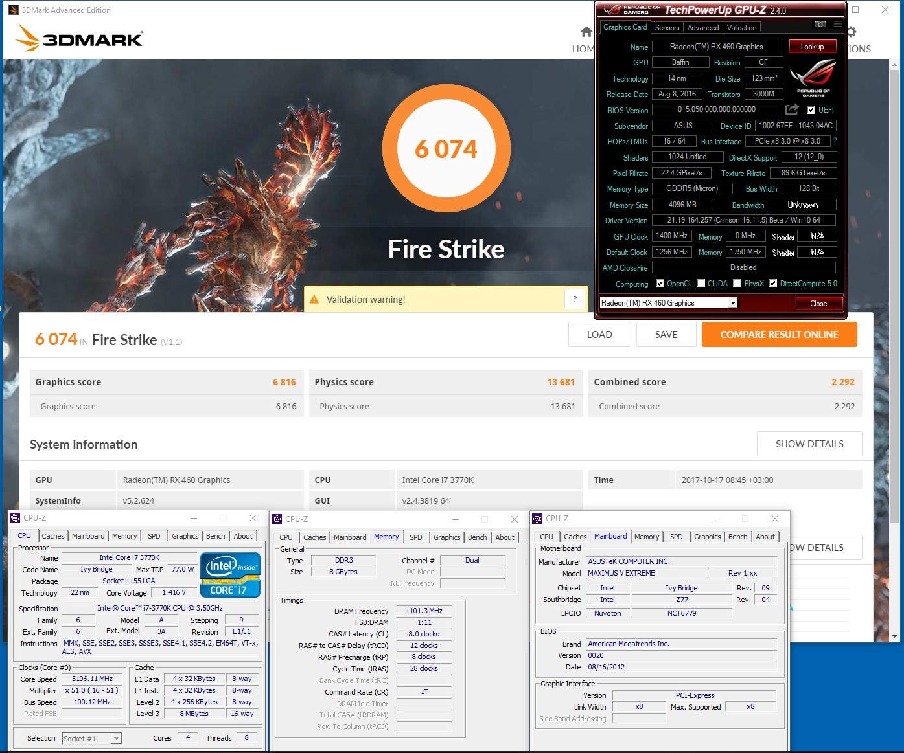Open Graphics tab in CPU-Z mainboard window
Screen dimensions: 904x753
click(707, 537)
